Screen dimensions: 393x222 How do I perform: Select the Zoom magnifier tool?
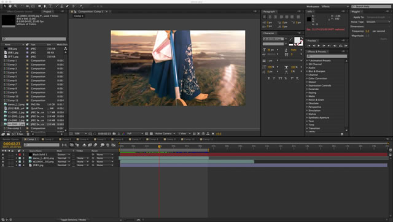[x=15, y=6]
